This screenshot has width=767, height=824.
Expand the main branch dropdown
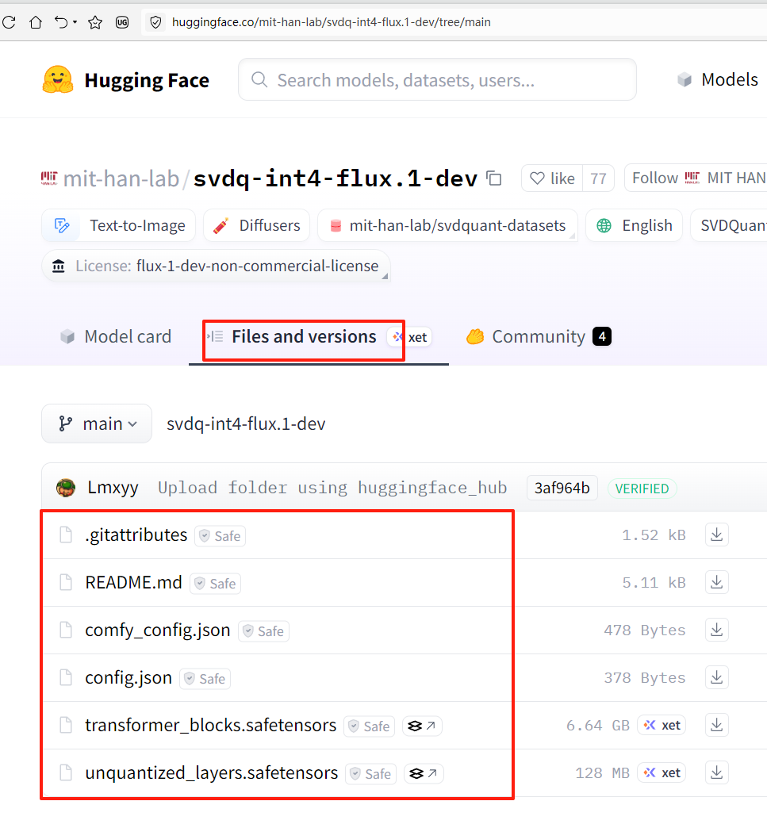tap(97, 423)
